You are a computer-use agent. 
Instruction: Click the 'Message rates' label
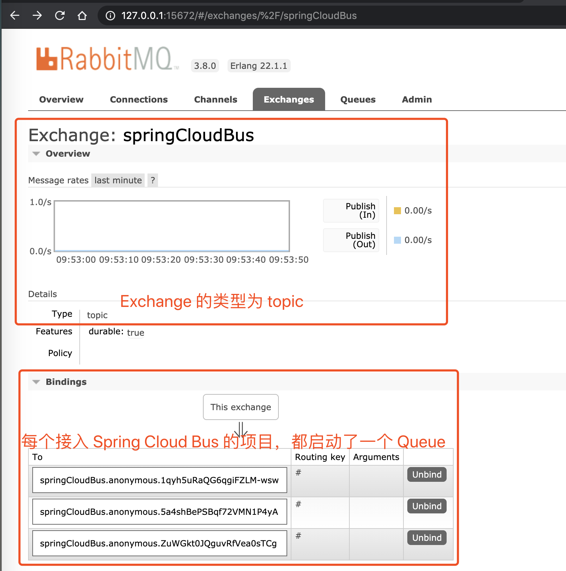click(x=58, y=180)
